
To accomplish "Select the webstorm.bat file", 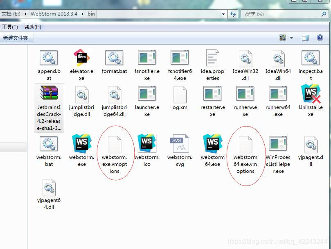I will 49,152.
